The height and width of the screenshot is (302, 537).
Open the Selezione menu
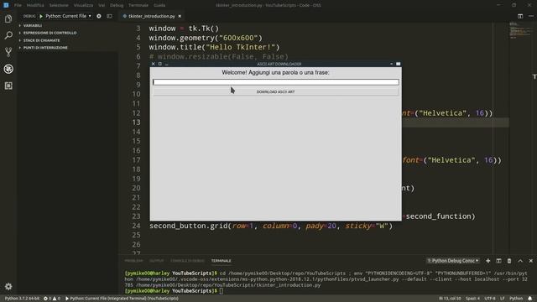click(x=59, y=5)
